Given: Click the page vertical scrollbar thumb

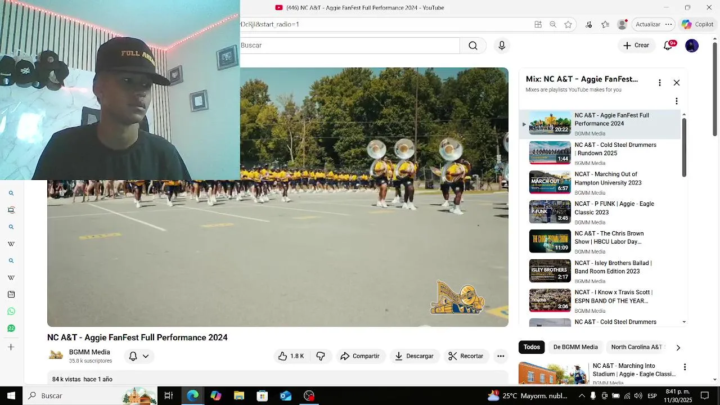Looking at the screenshot, I should [x=715, y=88].
